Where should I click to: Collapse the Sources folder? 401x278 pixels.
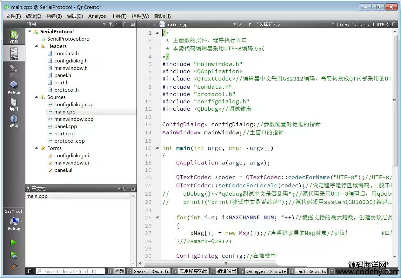(37, 97)
